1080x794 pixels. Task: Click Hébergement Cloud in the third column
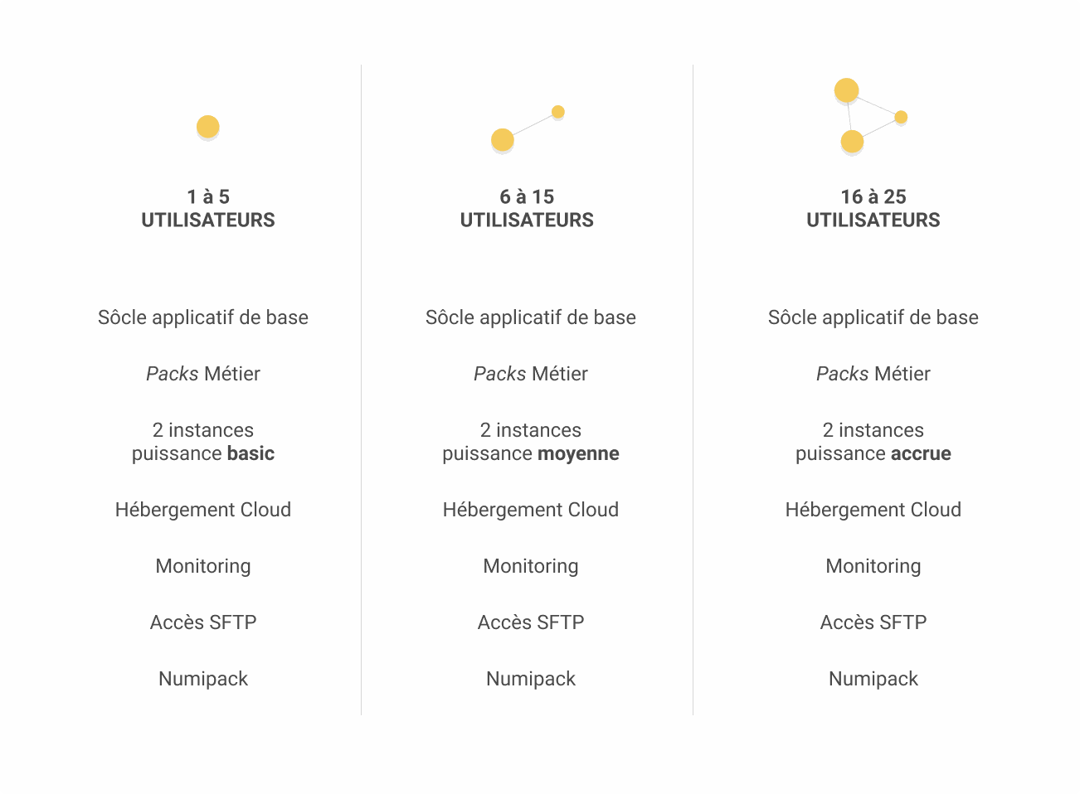pos(873,510)
